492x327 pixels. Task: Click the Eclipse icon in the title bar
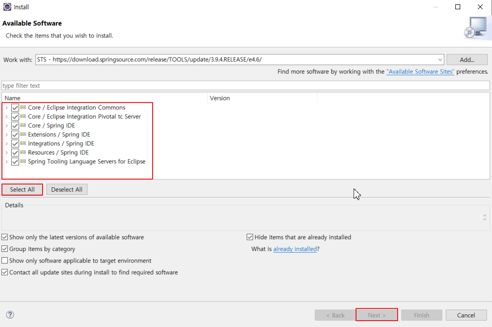(x=7, y=6)
